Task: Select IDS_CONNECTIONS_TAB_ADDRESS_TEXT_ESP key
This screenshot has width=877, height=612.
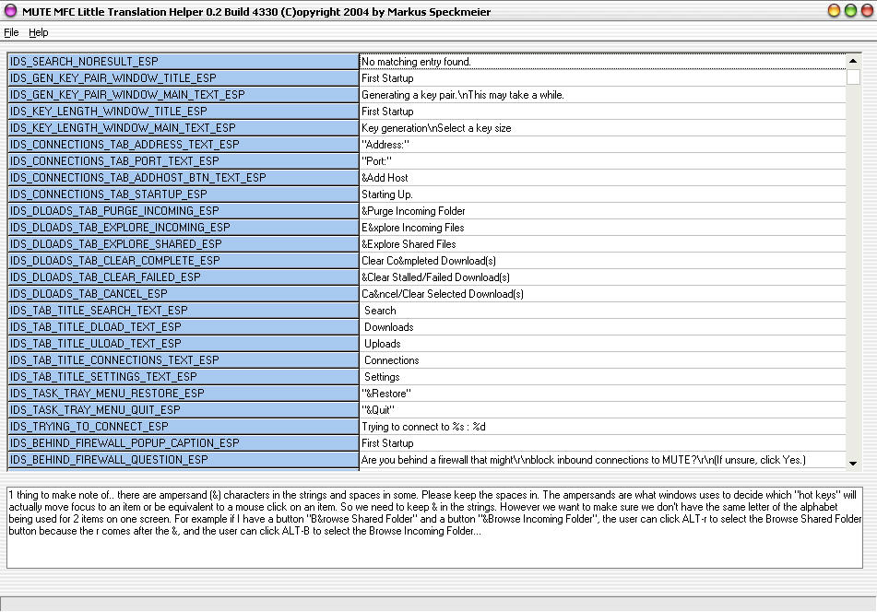Action: tap(184, 145)
